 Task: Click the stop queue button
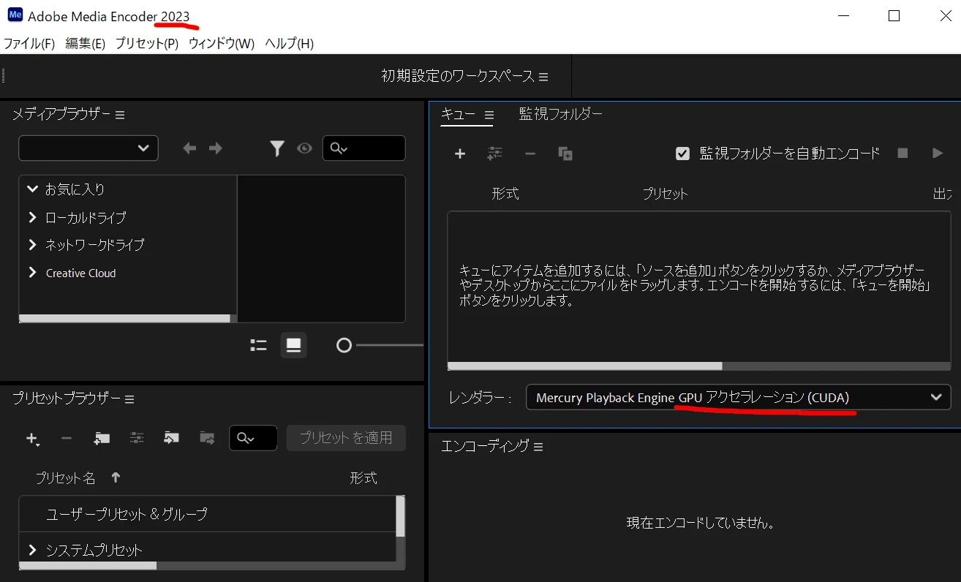(902, 153)
